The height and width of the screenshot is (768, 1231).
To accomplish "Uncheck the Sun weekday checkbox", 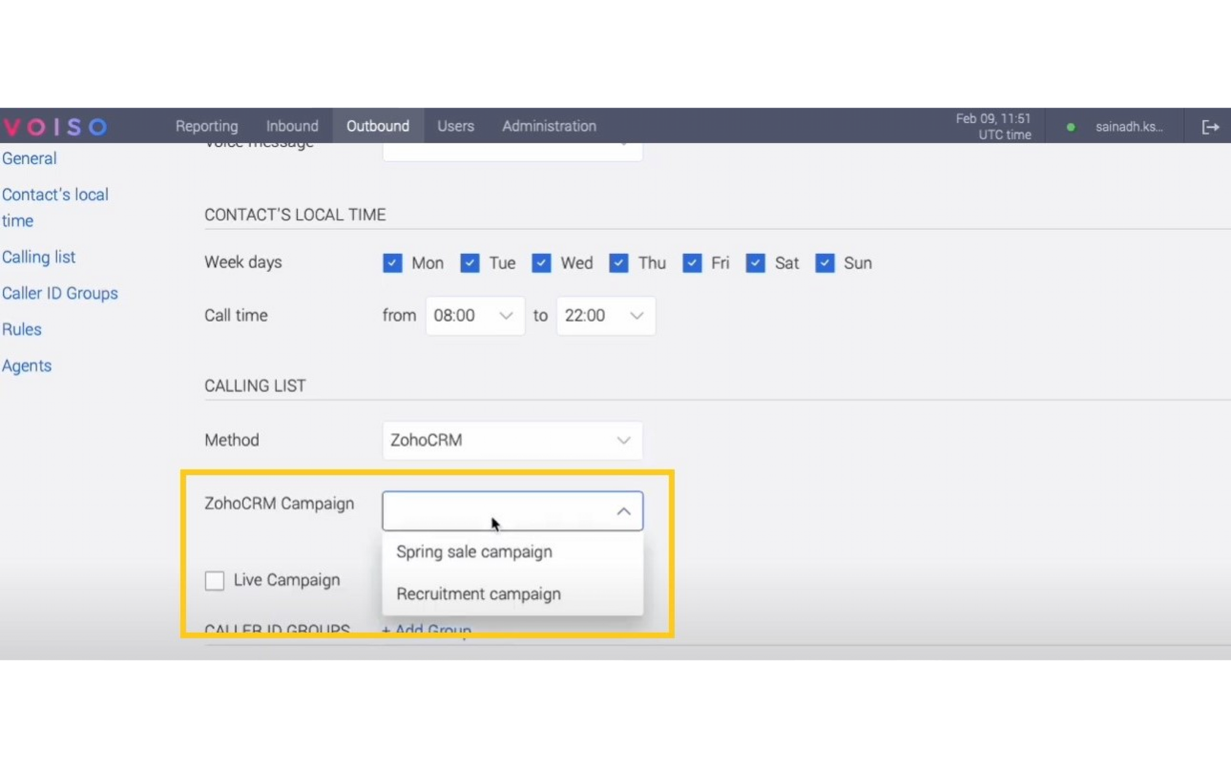I will tap(825, 263).
